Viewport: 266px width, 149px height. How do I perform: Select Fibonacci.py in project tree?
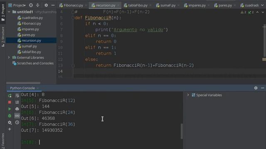[32, 24]
